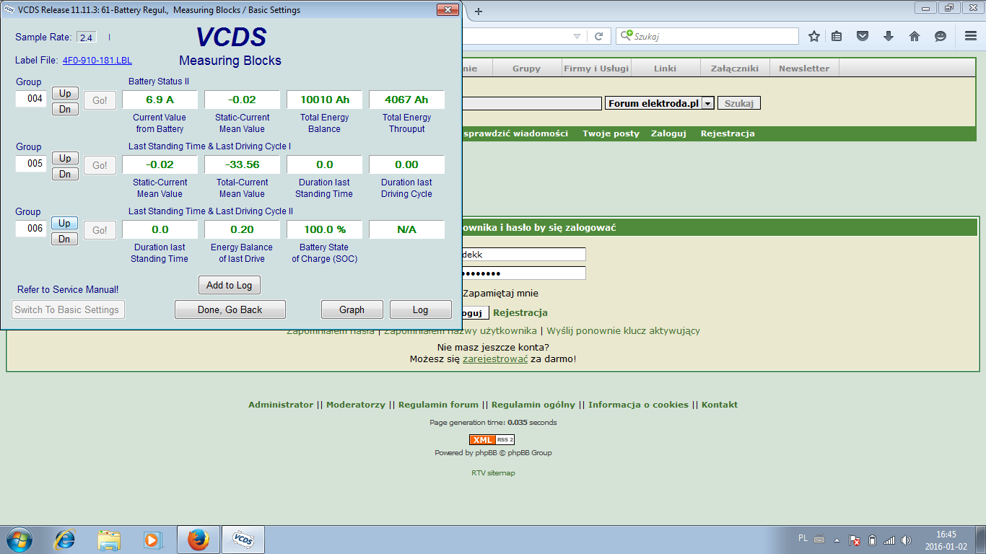This screenshot has width=986, height=554.
Task: Click the Group 006 number field
Action: (x=32, y=228)
